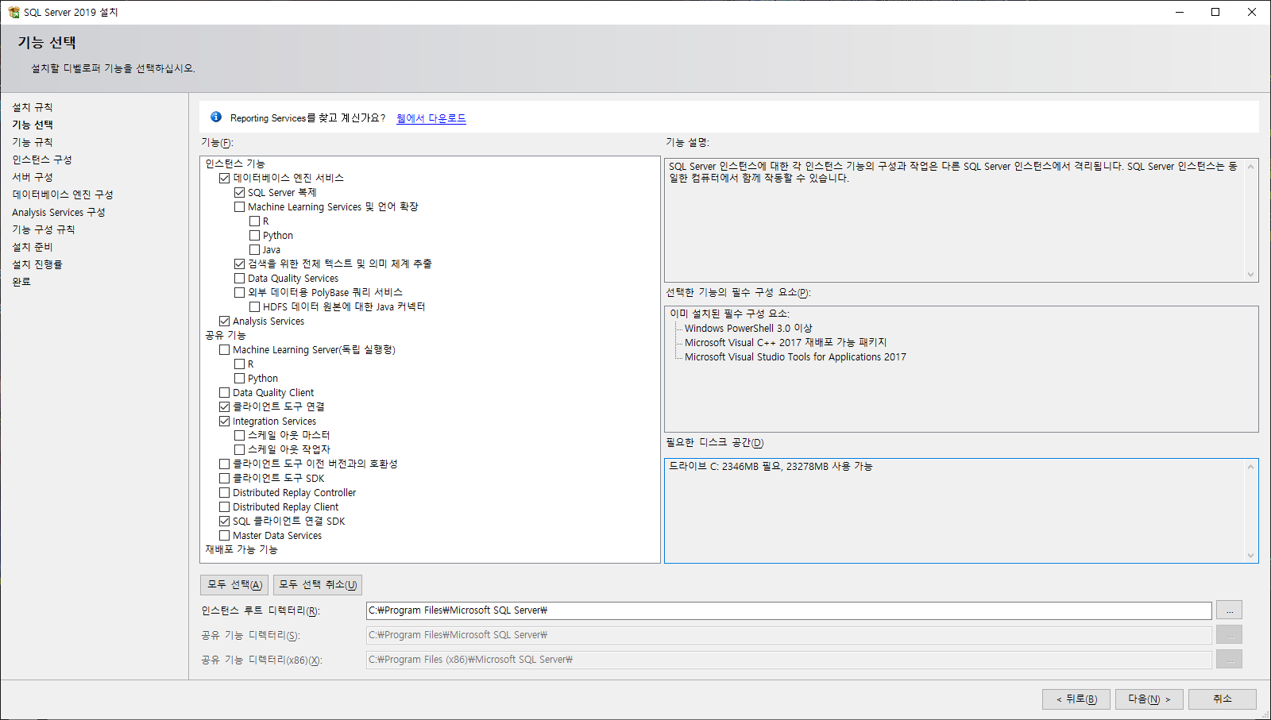Viewport: 1271px width, 720px height.
Task: Enable Machine Learning Services 및 언어 확장
Action: click(x=239, y=206)
